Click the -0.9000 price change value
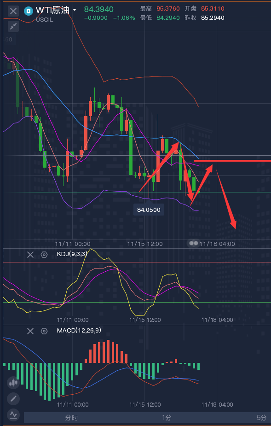This screenshot has width=271, height=426. 96,18
